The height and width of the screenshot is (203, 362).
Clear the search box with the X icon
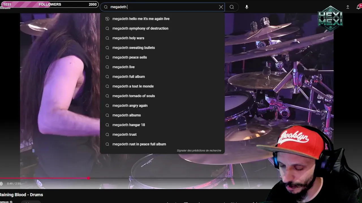pos(221,7)
